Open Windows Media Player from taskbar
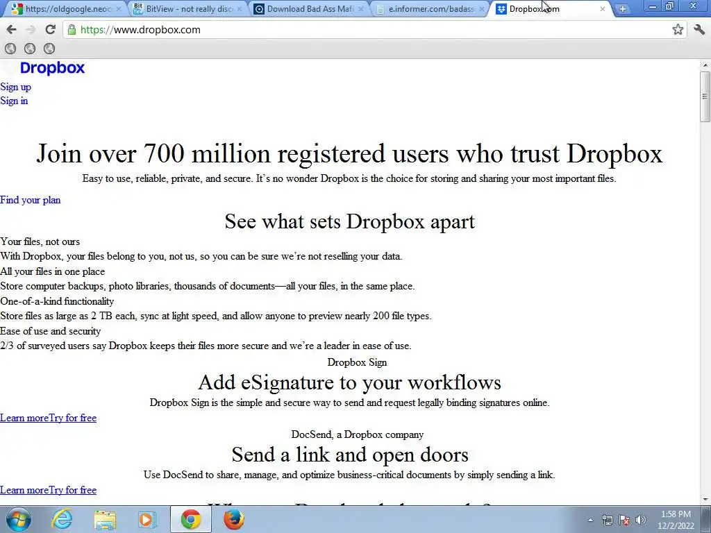 (x=147, y=519)
